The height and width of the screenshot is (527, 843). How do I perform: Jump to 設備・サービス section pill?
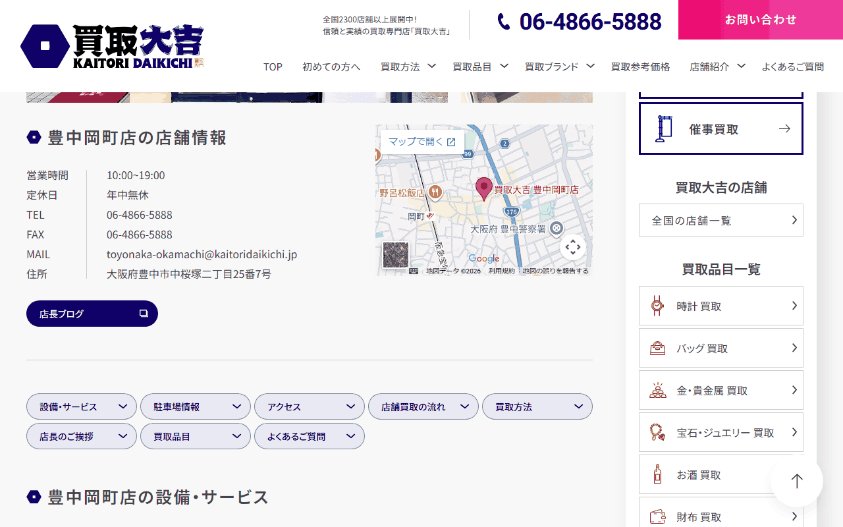82,406
